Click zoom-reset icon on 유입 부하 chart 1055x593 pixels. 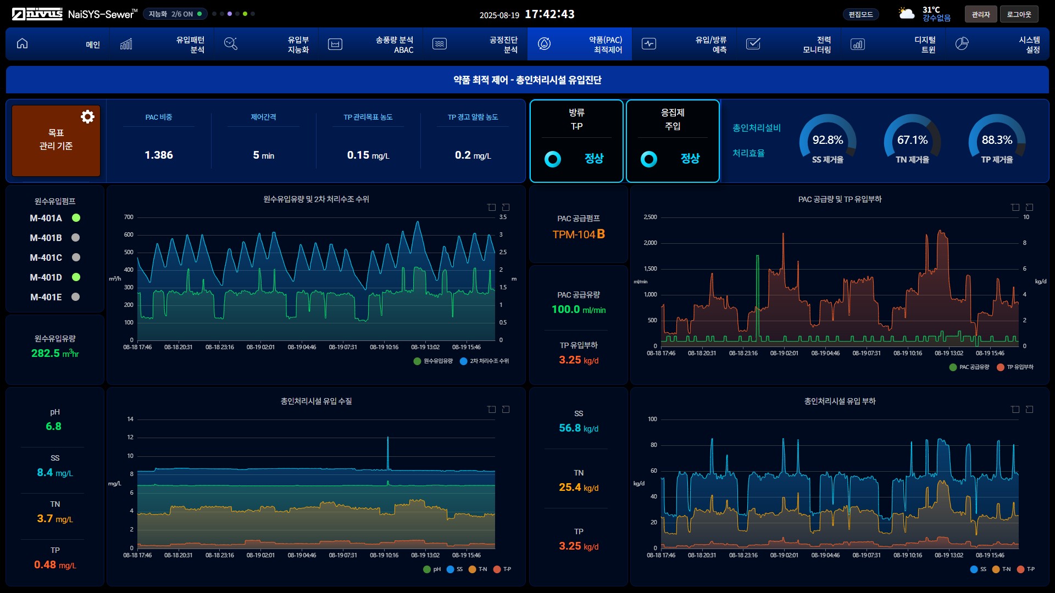1029,409
